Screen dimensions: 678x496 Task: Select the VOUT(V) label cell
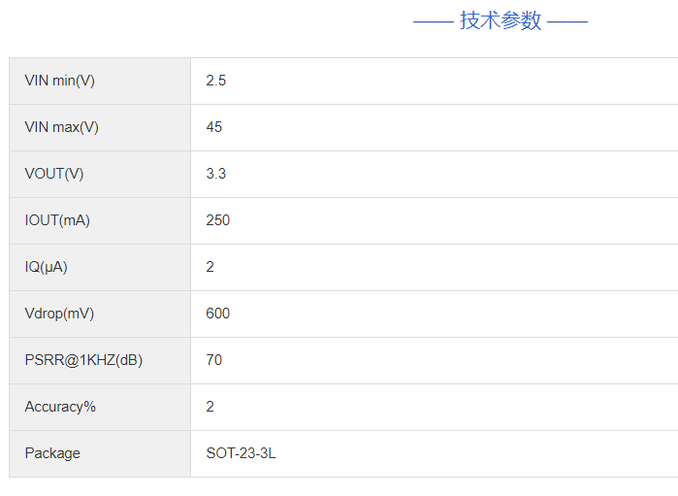pos(54,174)
